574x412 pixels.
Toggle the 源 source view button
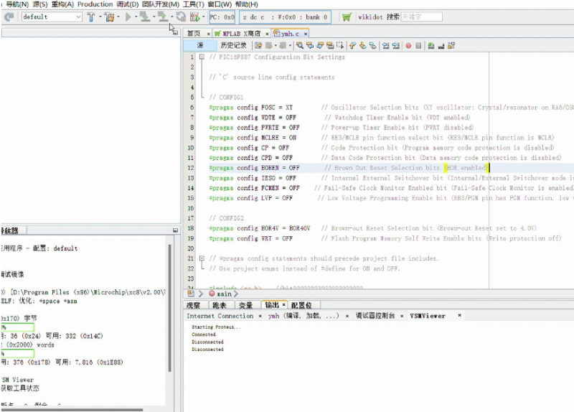point(200,45)
